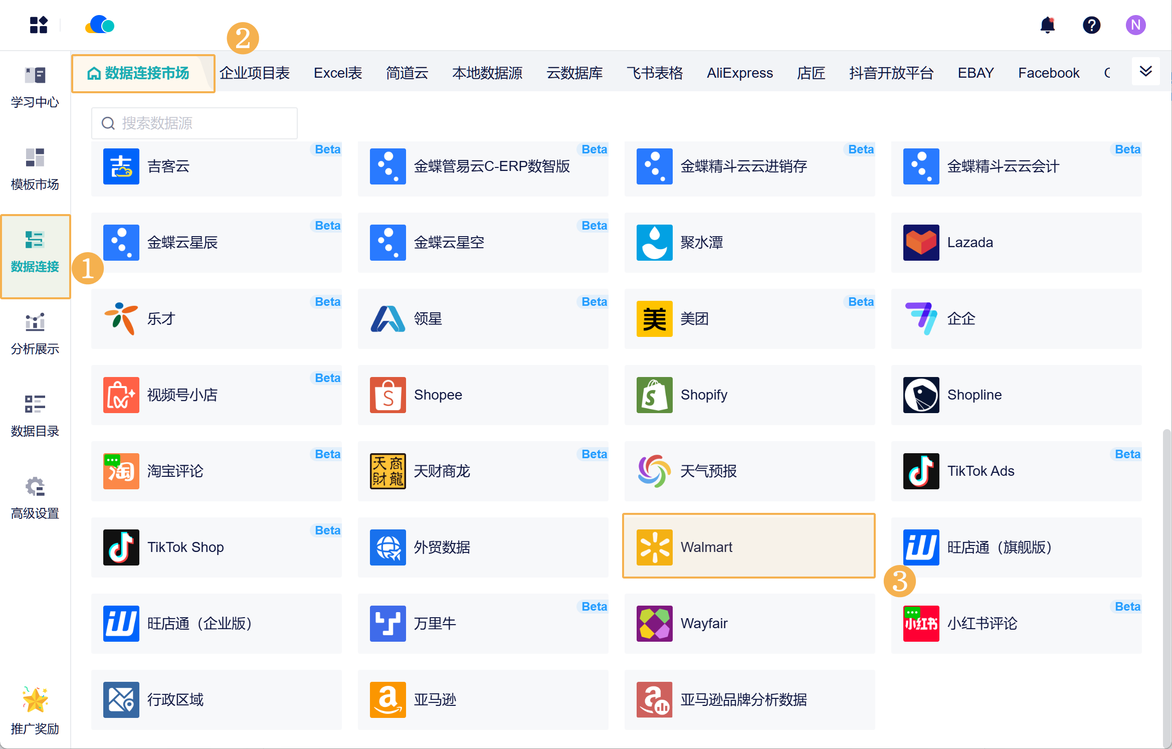Open the notification bell icon
Screen dimensions: 1172x749
point(1047,25)
